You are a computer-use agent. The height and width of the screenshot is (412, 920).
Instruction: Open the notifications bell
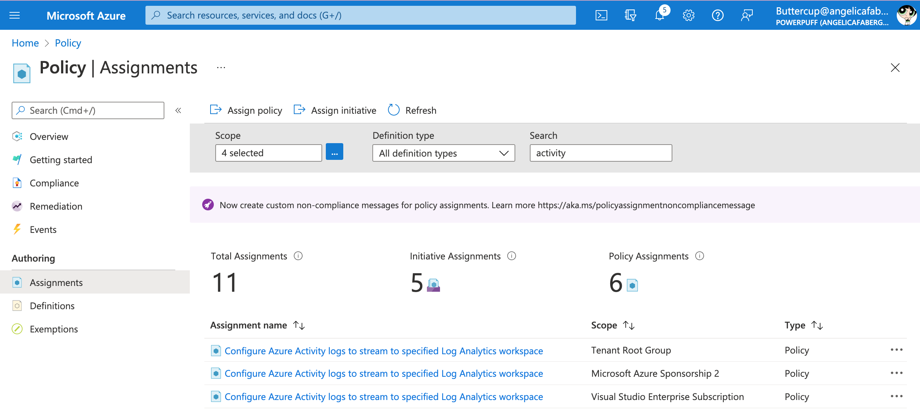coord(659,15)
